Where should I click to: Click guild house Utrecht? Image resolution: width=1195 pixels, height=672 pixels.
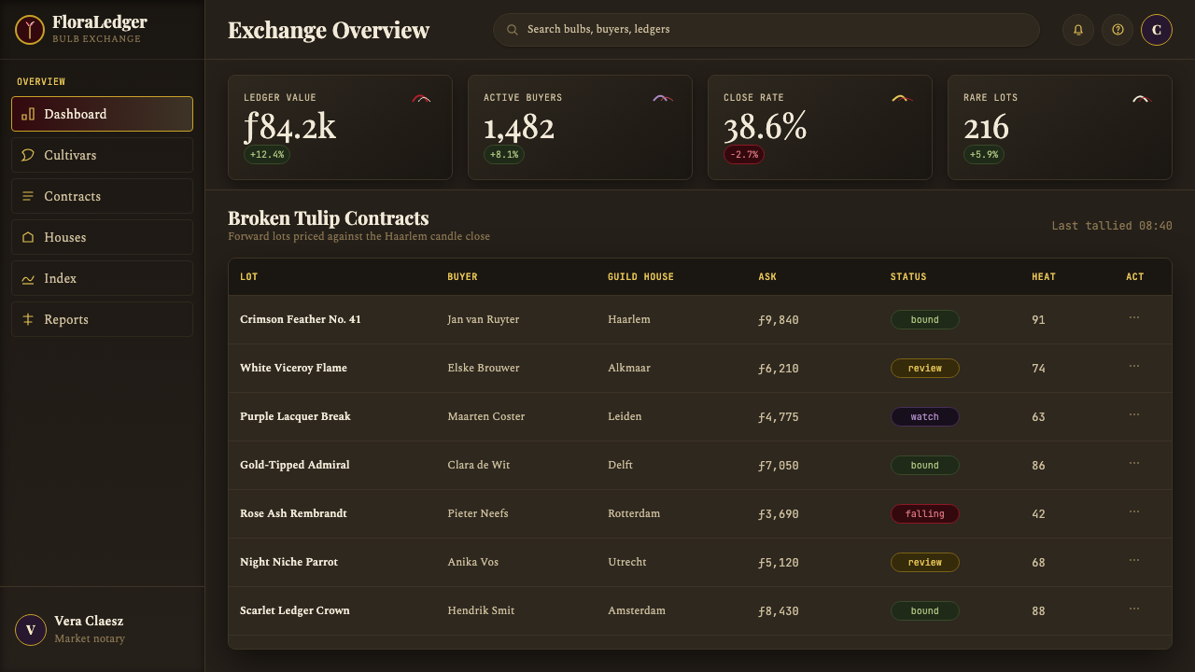627,562
